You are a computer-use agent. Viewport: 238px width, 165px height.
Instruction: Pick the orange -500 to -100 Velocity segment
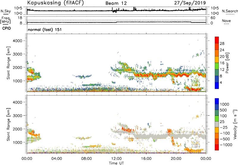click(x=217, y=136)
